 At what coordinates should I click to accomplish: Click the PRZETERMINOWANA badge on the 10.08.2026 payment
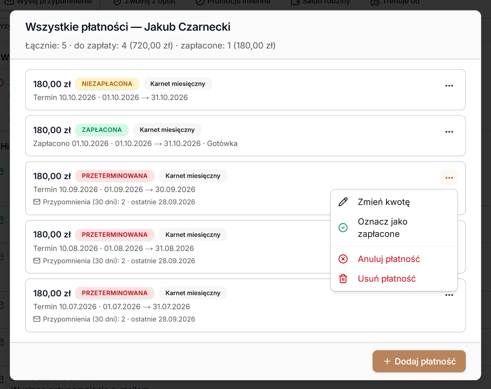[x=114, y=235]
